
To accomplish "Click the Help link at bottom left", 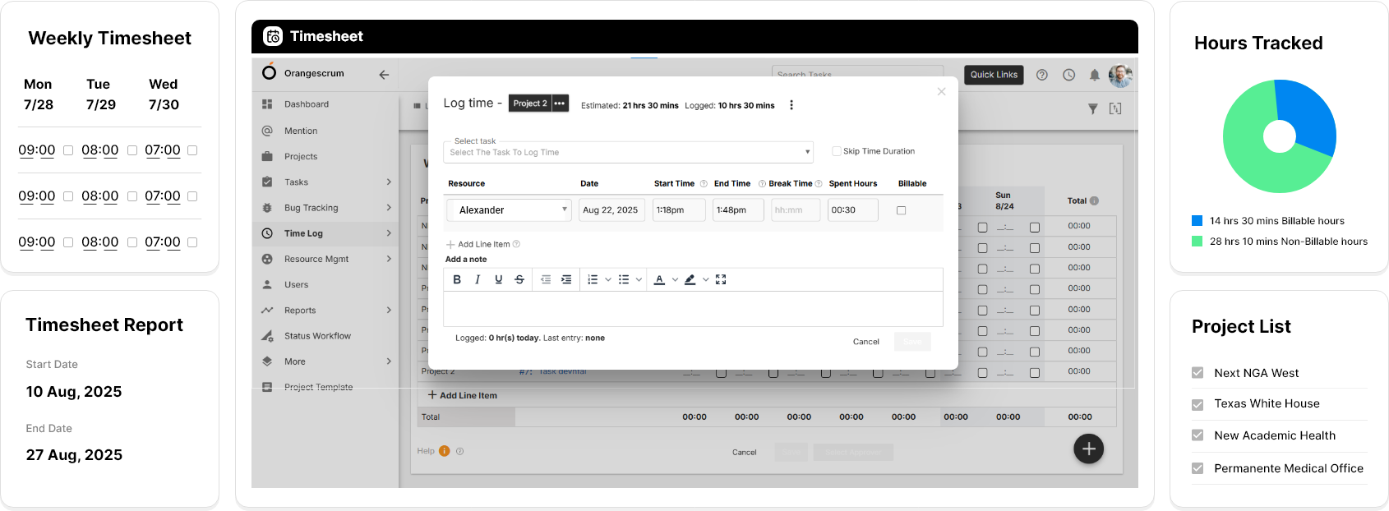I will [x=426, y=451].
